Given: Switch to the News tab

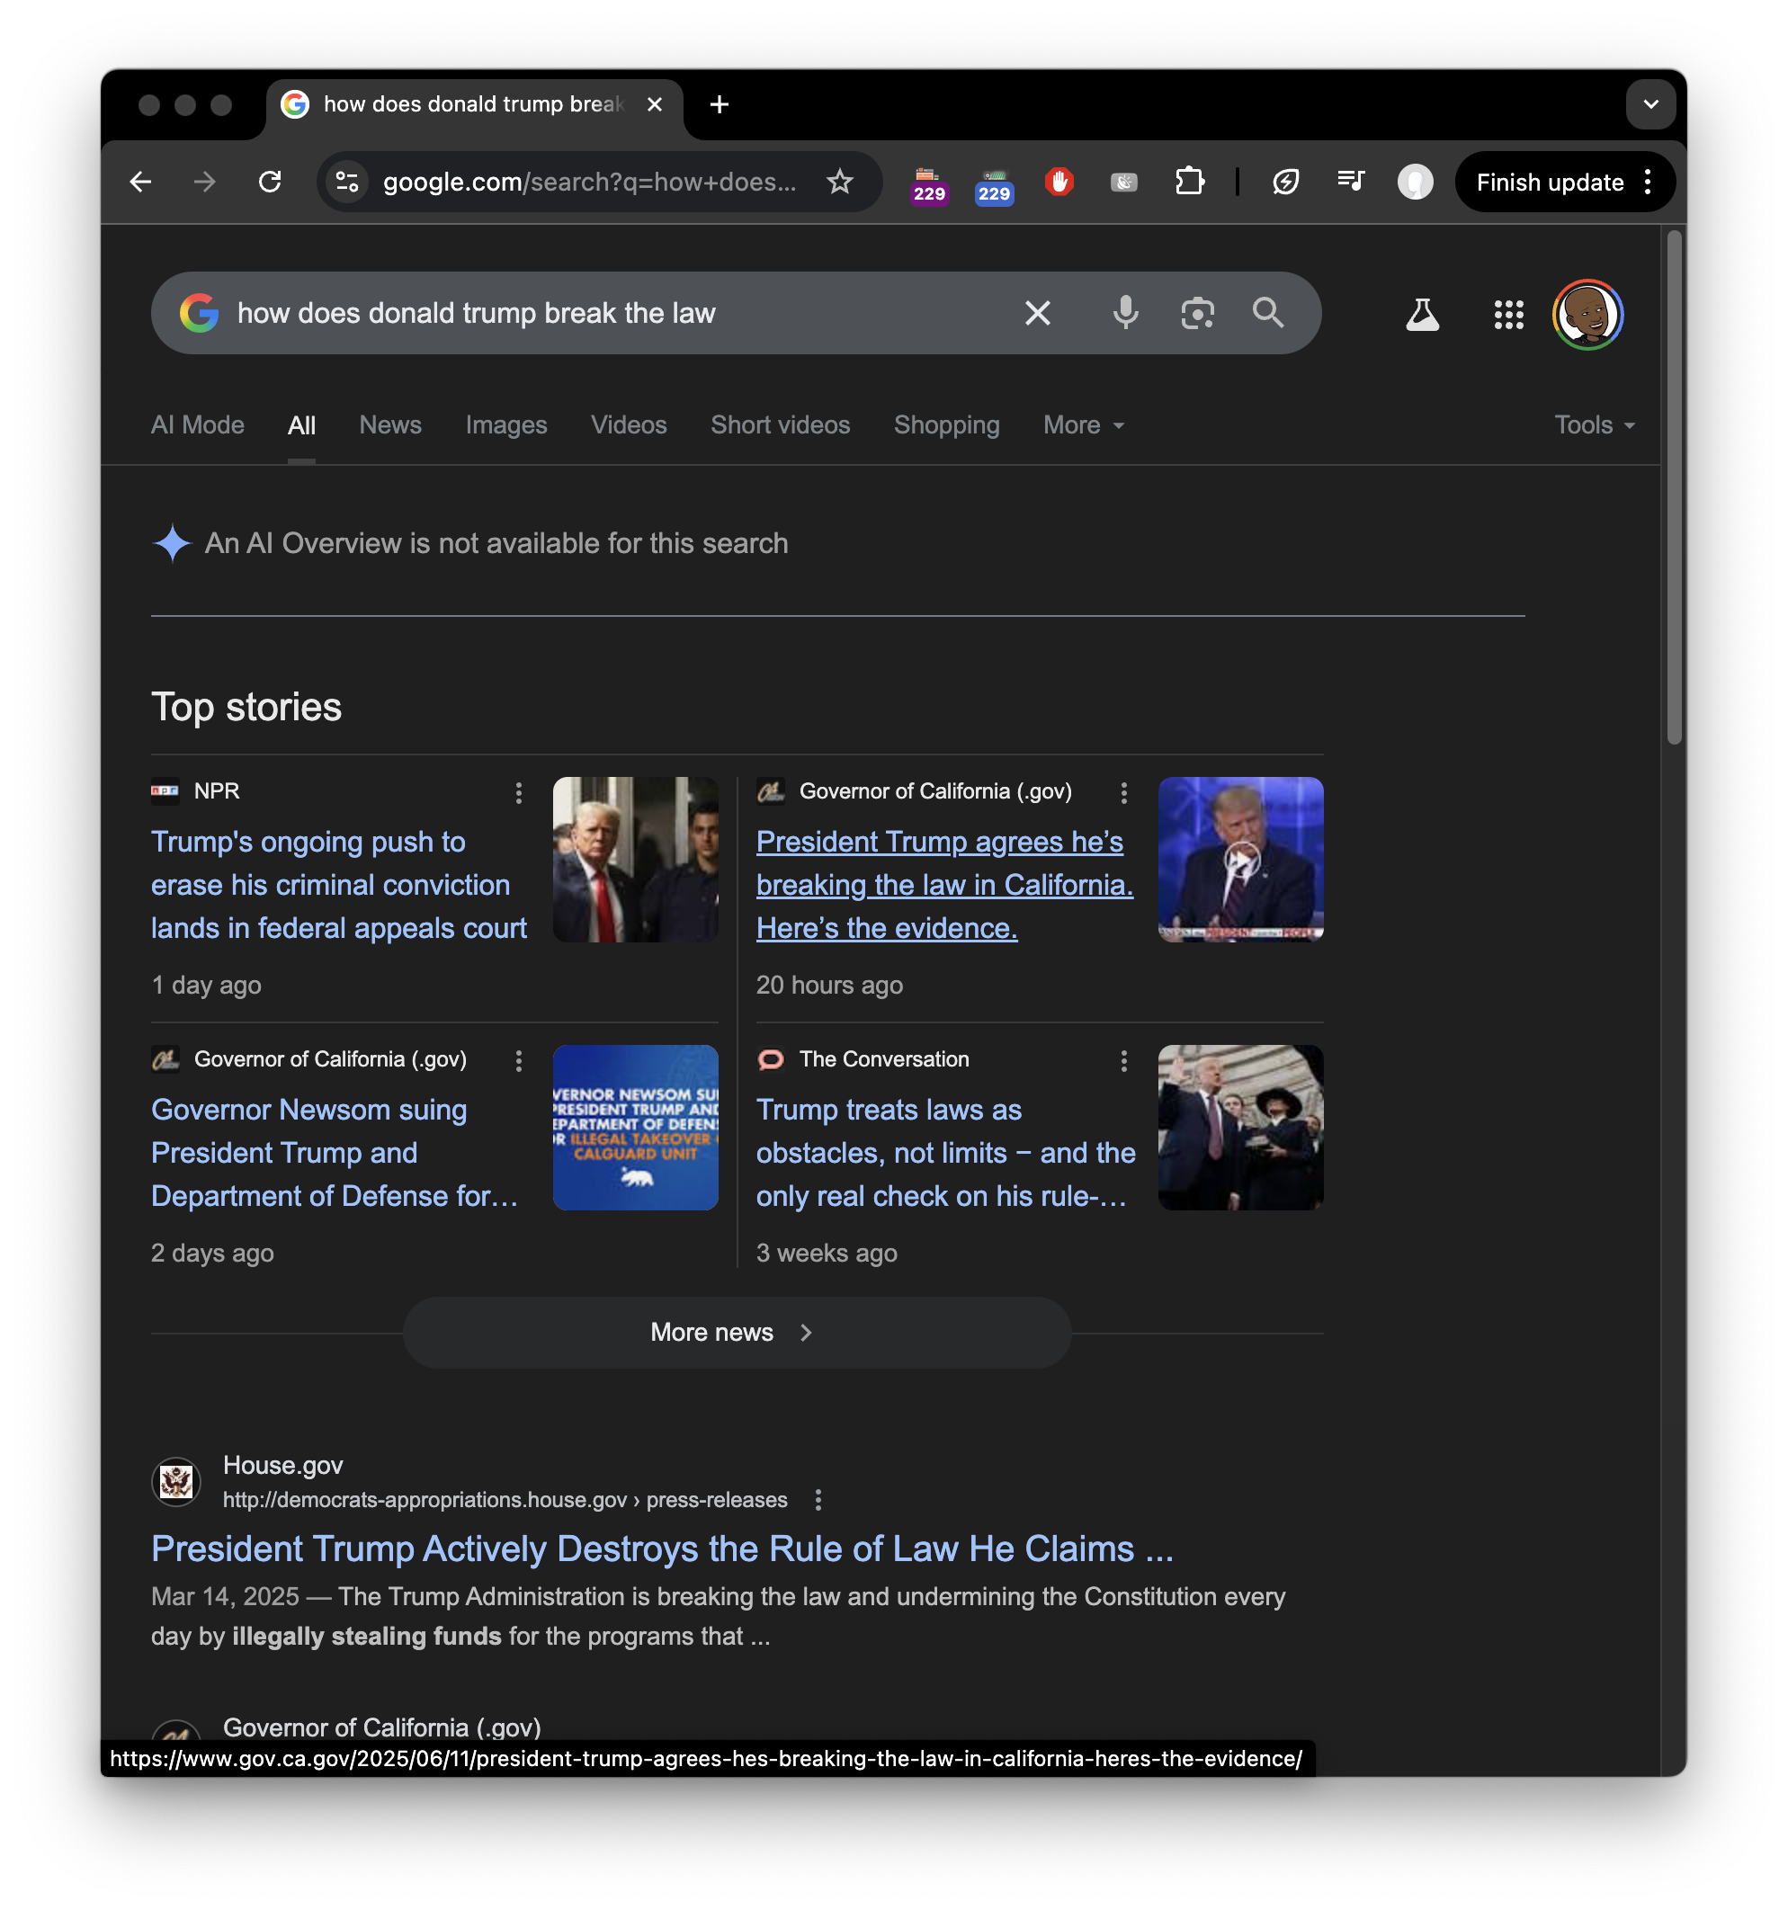Looking at the screenshot, I should 390,424.
